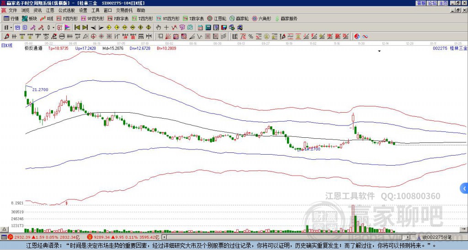
Task: Open 行情 quotes view
Action: tap(11, 18)
